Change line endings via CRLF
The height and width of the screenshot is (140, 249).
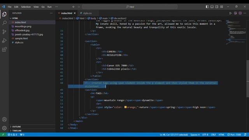213,135
